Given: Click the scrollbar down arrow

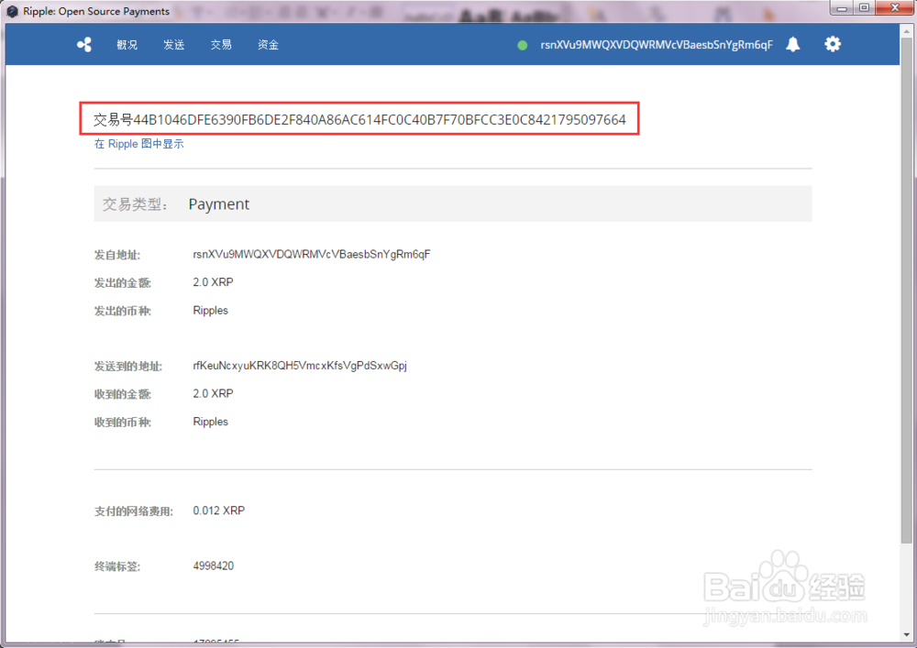Looking at the screenshot, I should (907, 634).
